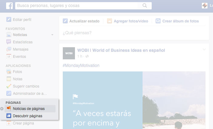Open the WOBI post options chevron
The image size is (213, 129).
coord(204,49)
